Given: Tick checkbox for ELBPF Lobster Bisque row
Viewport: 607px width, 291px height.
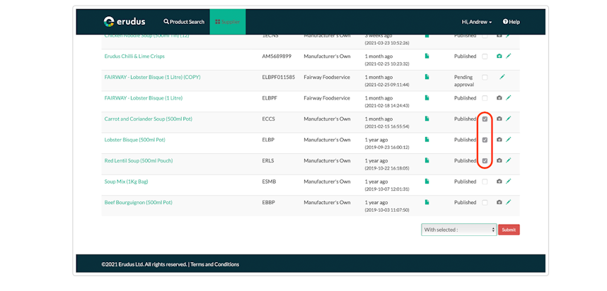Looking at the screenshot, I should click(x=485, y=98).
